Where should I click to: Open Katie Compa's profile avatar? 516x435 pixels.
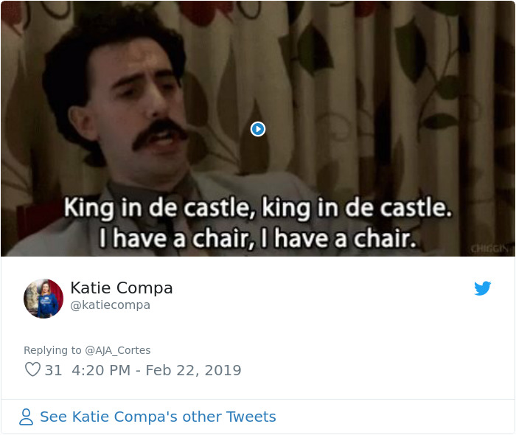point(43,298)
